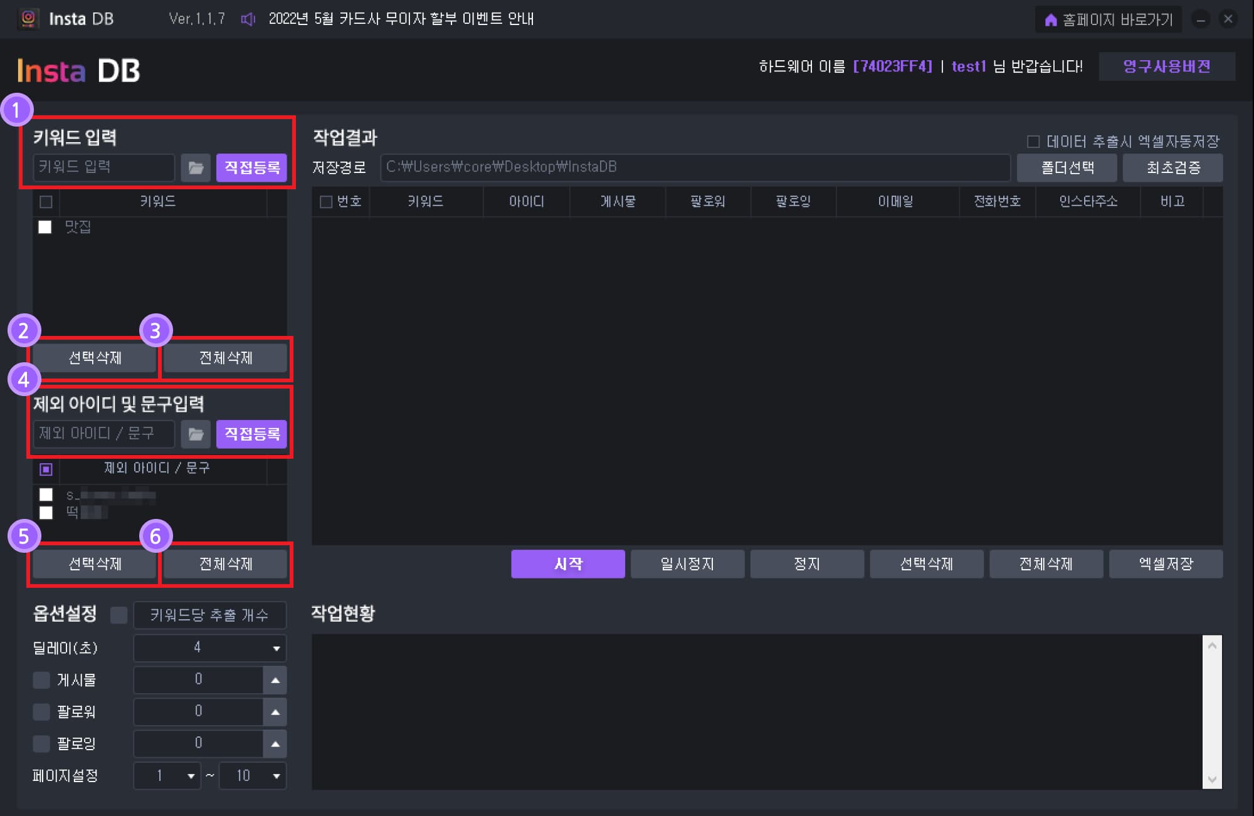
Task: Click the hardware name [74023FF4]
Action: [x=893, y=66]
